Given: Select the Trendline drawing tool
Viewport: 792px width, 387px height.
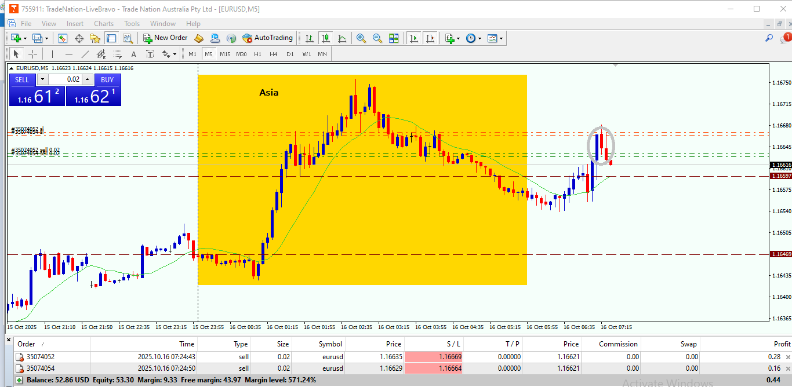Looking at the screenshot, I should [85, 54].
